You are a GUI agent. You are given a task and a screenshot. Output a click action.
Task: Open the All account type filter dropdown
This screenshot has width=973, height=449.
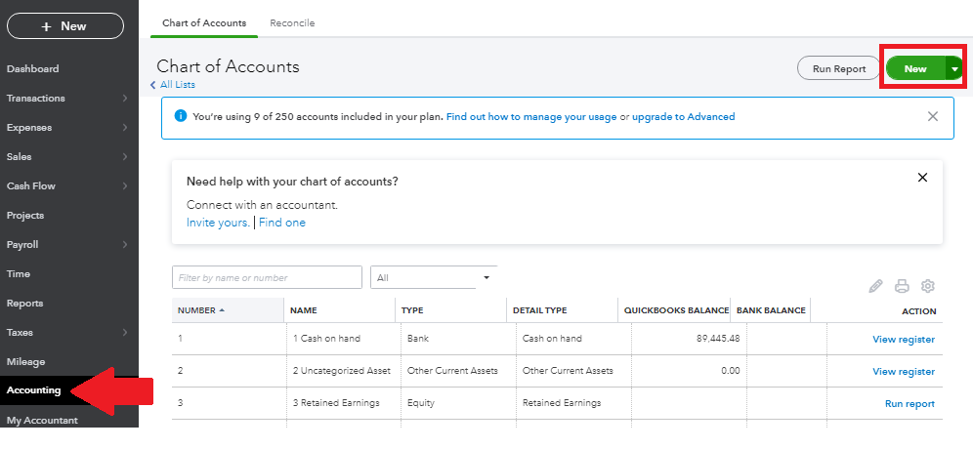[434, 278]
